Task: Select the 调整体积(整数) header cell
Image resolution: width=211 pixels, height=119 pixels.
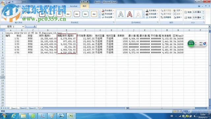Action: [x=67, y=36]
